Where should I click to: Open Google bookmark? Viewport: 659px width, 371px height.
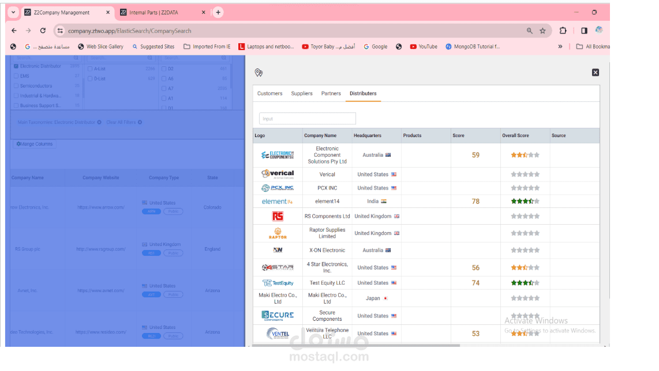click(375, 47)
